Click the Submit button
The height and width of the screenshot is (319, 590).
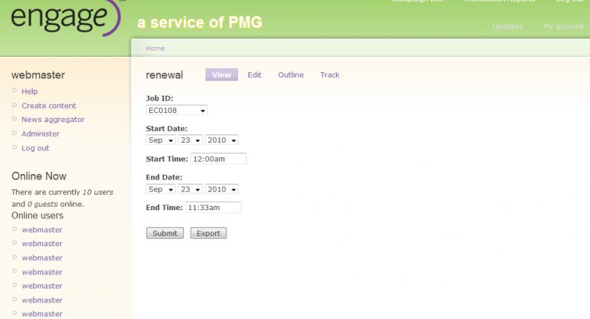click(x=165, y=233)
